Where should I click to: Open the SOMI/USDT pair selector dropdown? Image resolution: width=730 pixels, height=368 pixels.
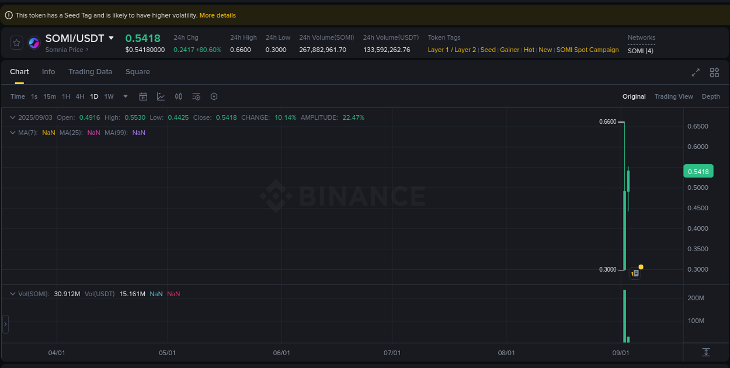click(x=112, y=37)
